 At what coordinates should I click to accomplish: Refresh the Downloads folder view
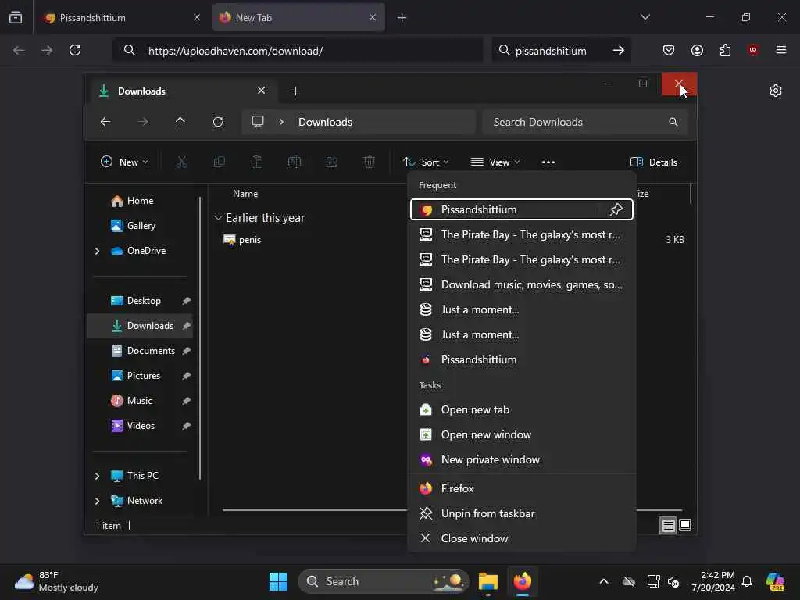tap(218, 122)
